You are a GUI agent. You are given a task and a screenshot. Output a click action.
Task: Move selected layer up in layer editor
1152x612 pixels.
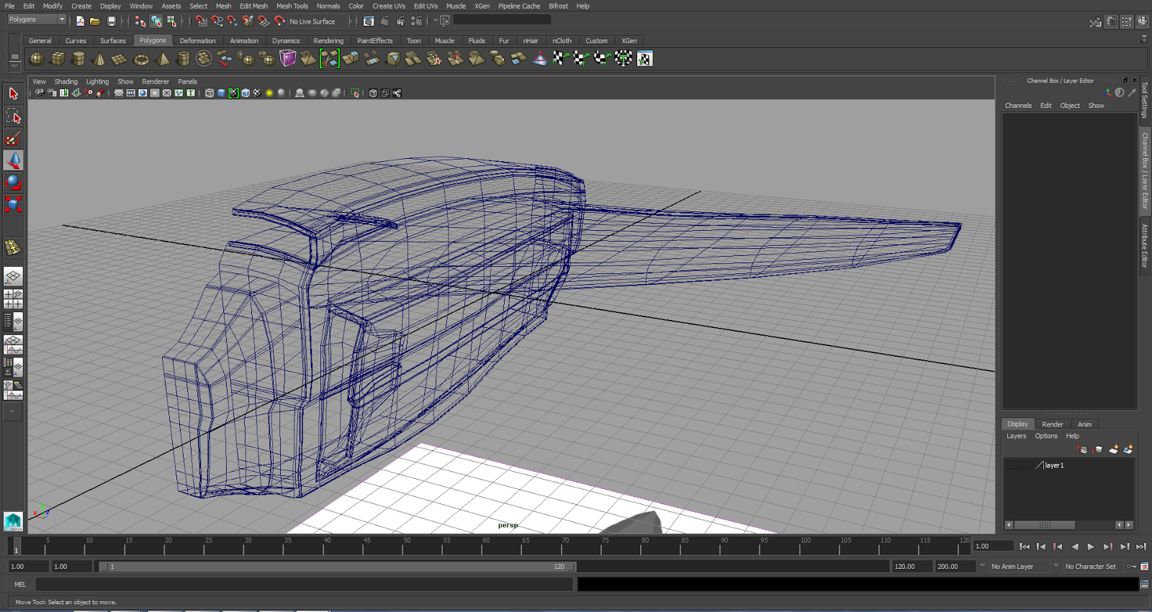point(1082,449)
